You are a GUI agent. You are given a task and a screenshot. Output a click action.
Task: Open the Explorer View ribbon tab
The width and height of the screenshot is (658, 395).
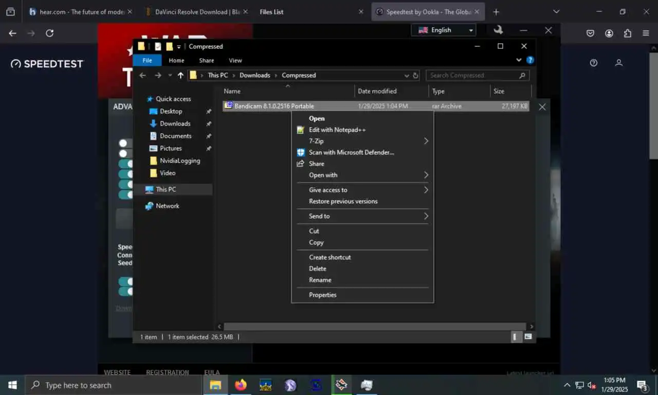pos(235,60)
